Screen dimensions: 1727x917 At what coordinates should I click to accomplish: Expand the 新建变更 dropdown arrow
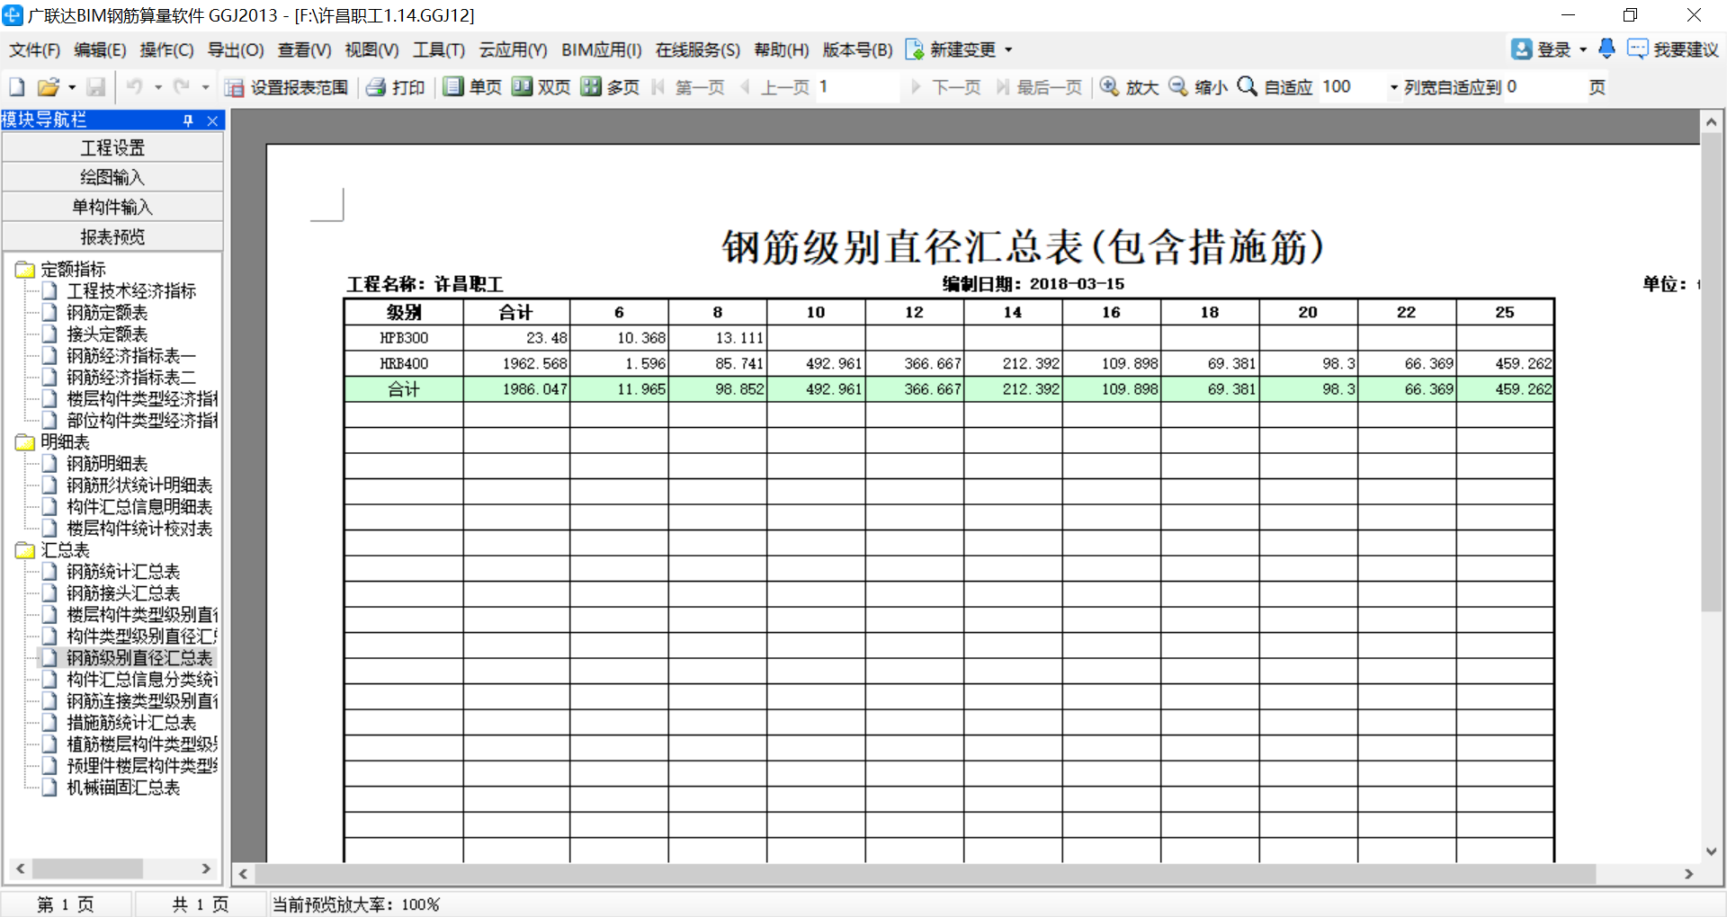[x=1008, y=50]
